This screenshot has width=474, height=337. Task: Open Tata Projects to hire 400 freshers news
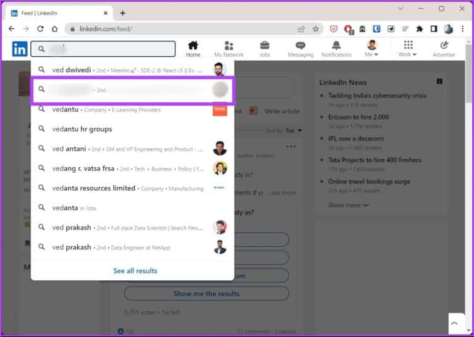pyautogui.click(x=375, y=160)
